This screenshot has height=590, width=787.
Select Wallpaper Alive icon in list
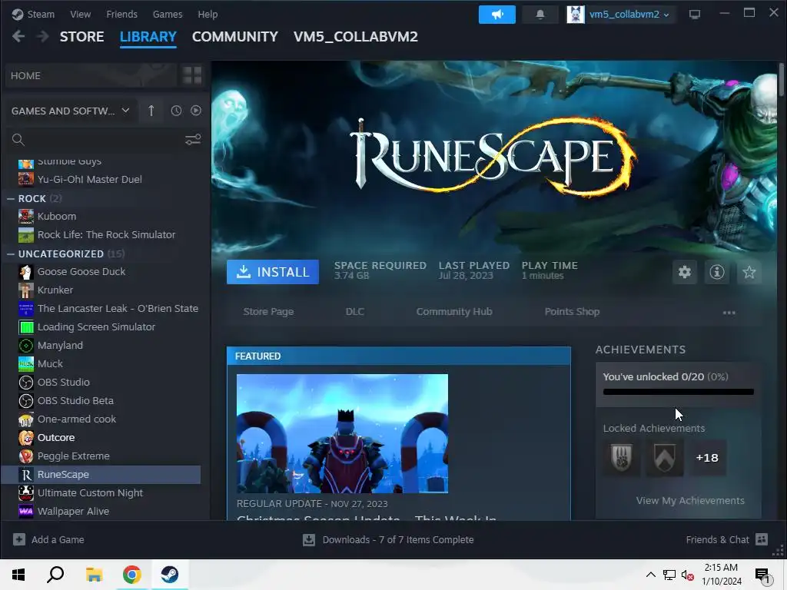26,511
